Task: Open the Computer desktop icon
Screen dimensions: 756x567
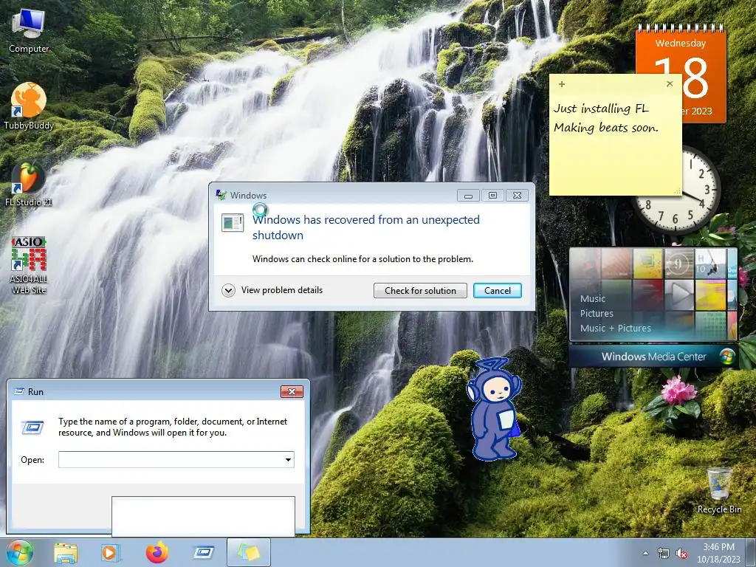Action: (x=29, y=31)
